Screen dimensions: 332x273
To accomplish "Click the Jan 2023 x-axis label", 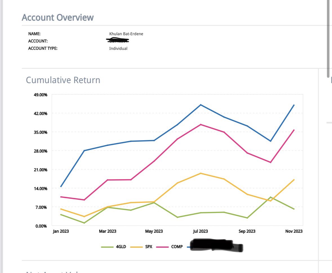I will [x=61, y=231].
